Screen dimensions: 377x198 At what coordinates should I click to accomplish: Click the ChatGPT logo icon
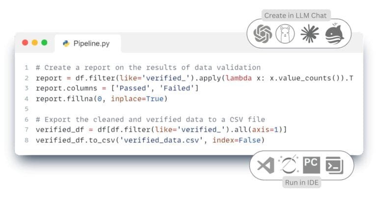pyautogui.click(x=263, y=34)
